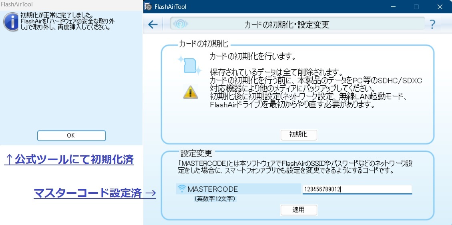Click the back arrow in FlashAirTool
The width and height of the screenshot is (452, 225).
153,24
